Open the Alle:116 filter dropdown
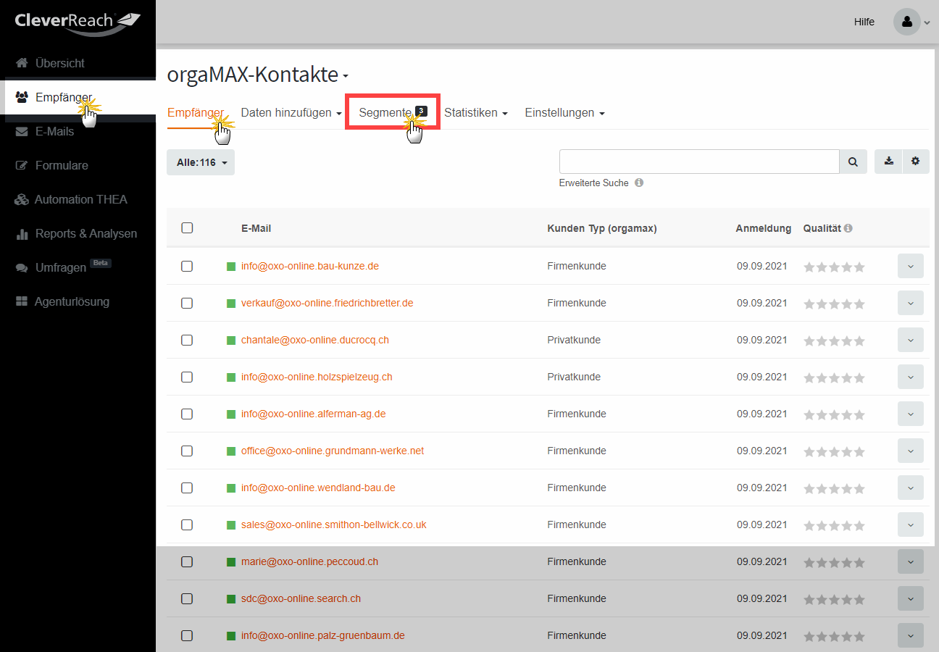This screenshot has width=939, height=652. 201,162
